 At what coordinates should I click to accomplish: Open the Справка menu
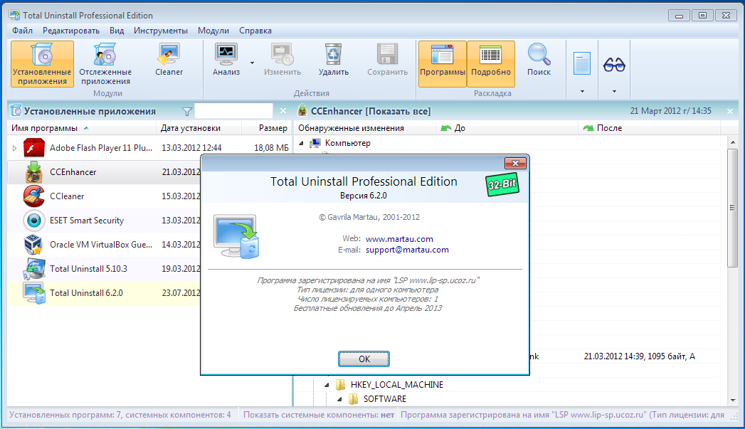point(255,31)
